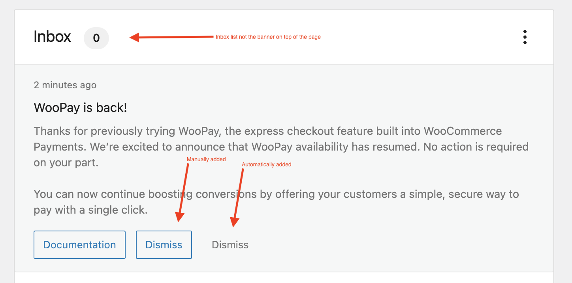The width and height of the screenshot is (572, 283).
Task: Click the Manually added annotation label
Action: click(x=206, y=160)
